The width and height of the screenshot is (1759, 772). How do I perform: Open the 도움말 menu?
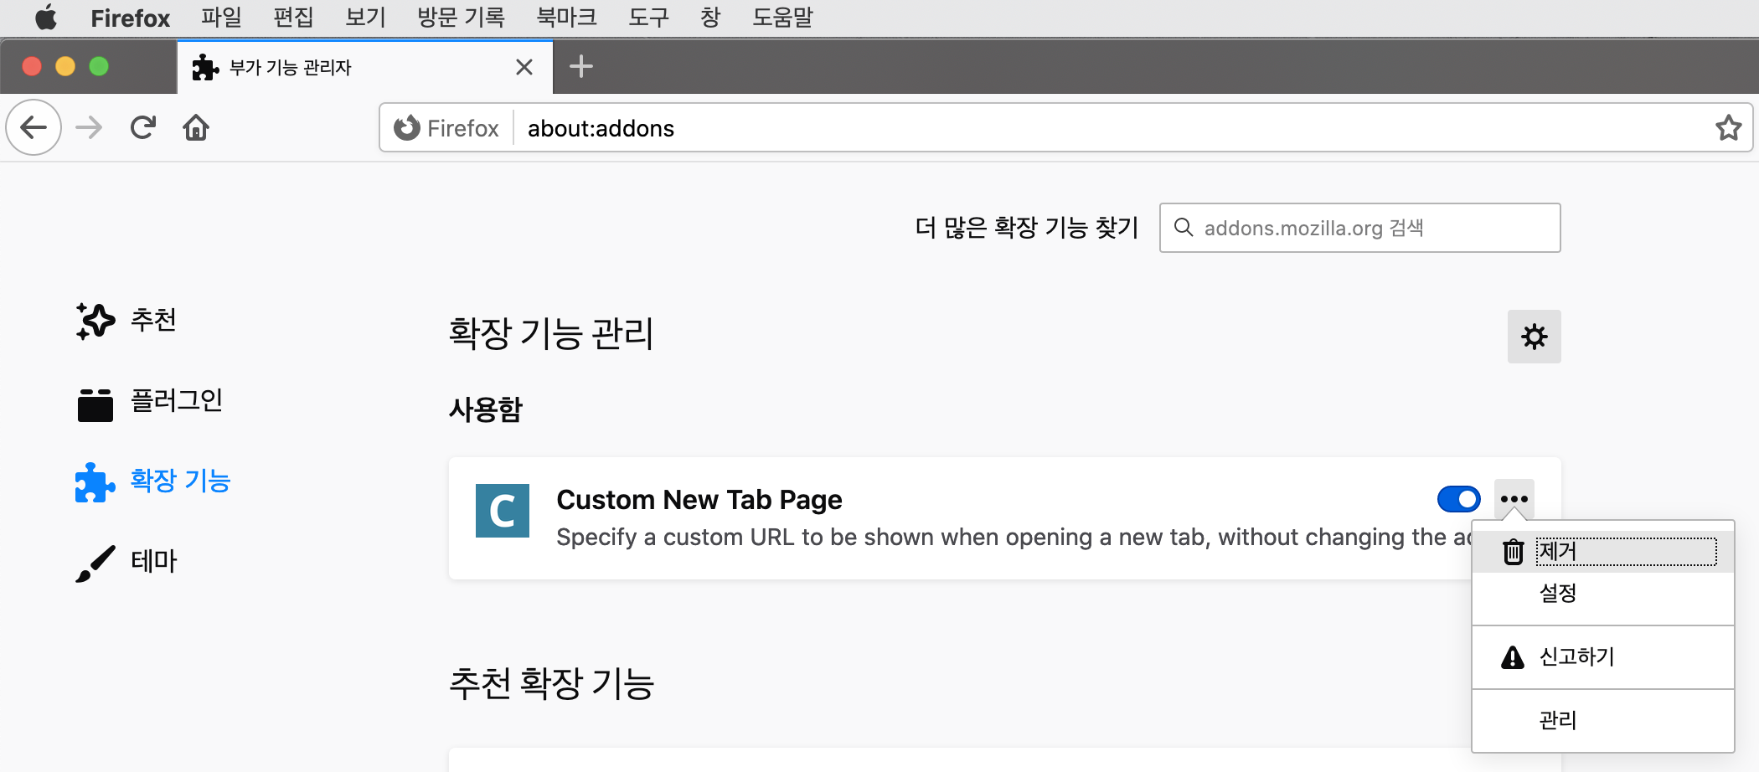(782, 18)
